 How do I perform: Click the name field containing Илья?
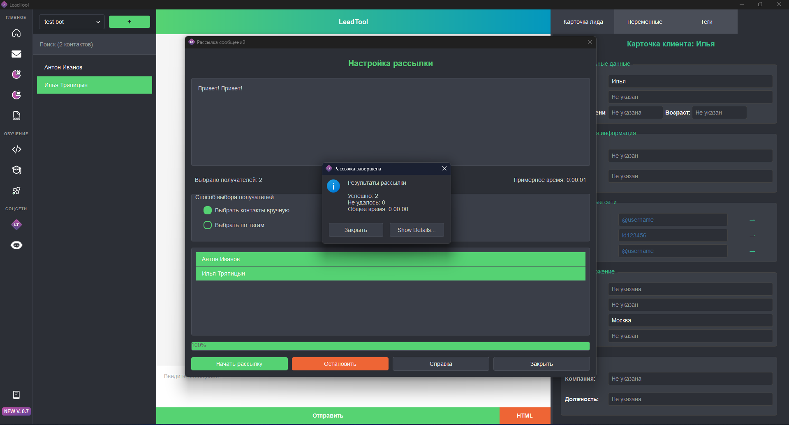tap(690, 81)
